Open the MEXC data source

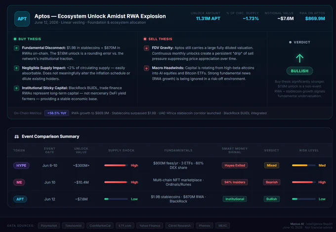click(x=223, y=226)
